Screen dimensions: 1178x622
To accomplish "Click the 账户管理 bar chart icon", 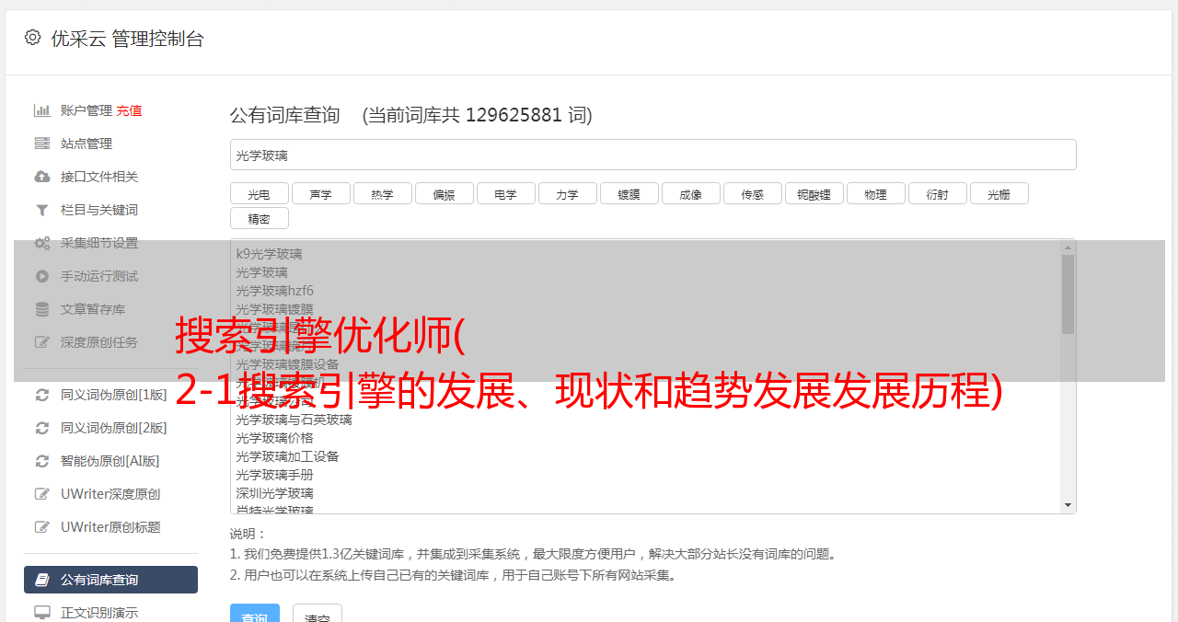I will point(42,110).
